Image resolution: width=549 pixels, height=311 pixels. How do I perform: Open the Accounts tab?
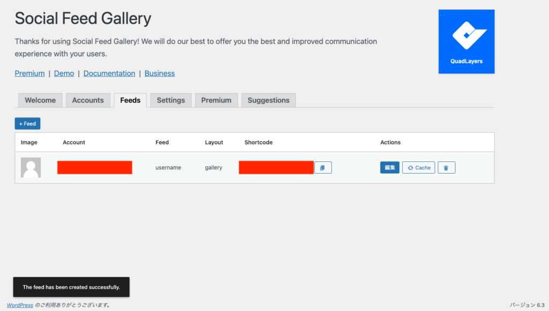click(x=88, y=100)
